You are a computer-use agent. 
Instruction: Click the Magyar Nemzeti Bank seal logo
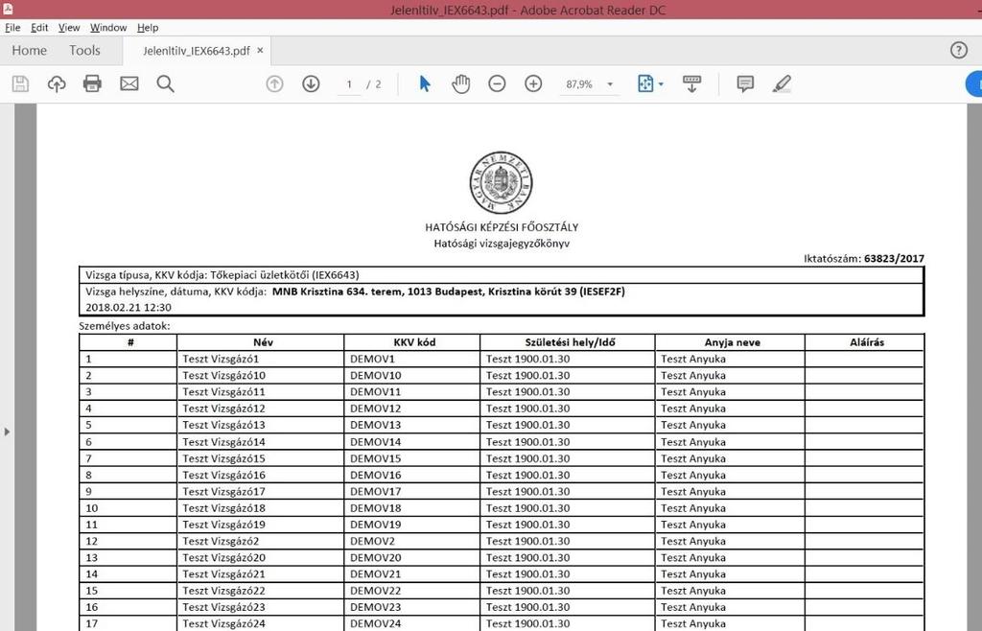pos(501,183)
